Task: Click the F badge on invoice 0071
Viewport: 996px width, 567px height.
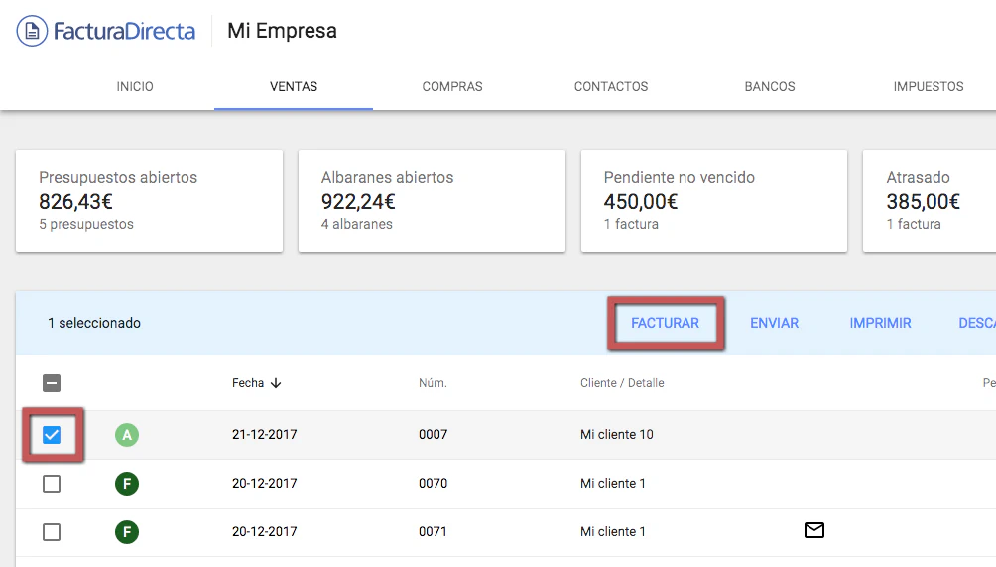Action: click(126, 532)
